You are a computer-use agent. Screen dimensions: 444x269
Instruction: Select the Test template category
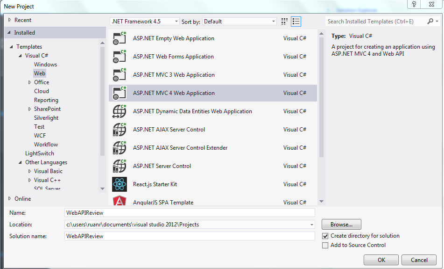pyautogui.click(x=39, y=127)
